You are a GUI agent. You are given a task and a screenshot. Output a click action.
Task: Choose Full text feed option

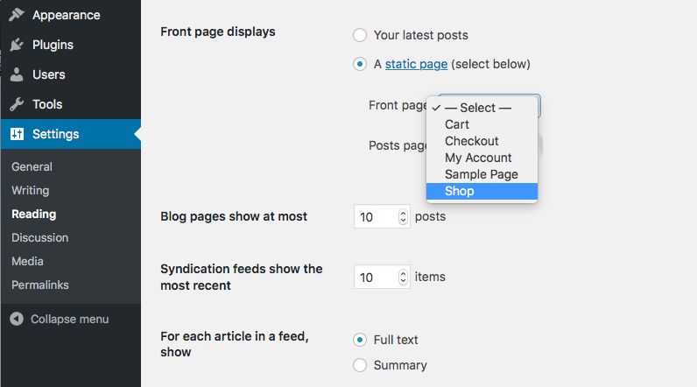[x=360, y=340]
